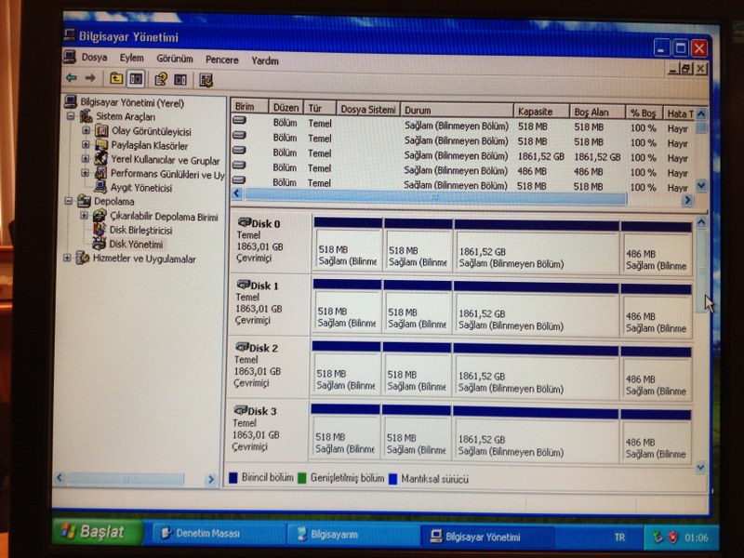The width and height of the screenshot is (744, 558).
Task: Select the Depolama tree node
Action: click(113, 201)
